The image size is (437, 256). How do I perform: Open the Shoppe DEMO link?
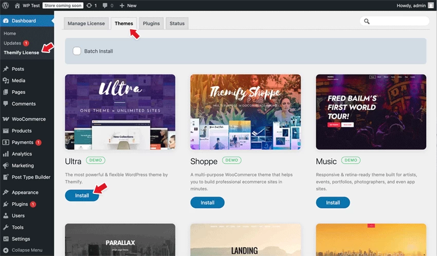(231, 160)
